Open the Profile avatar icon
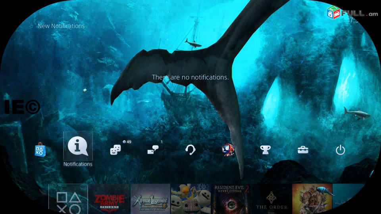Screen dimensions: 381x214 pyautogui.click(x=228, y=150)
